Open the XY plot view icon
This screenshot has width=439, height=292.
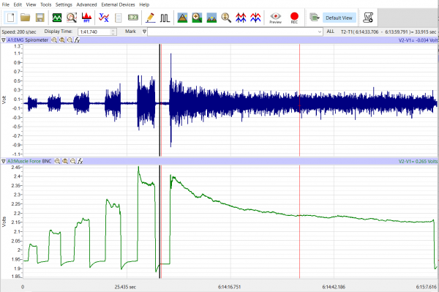click(104, 18)
